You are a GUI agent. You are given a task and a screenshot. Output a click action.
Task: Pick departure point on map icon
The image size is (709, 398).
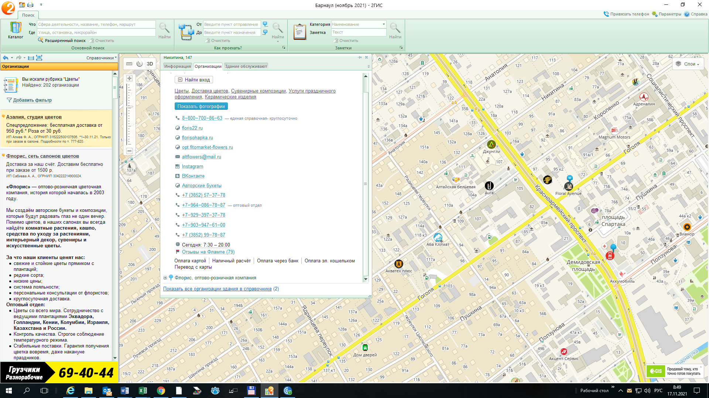(265, 24)
